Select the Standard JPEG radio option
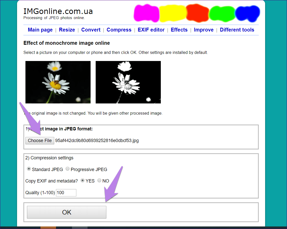 pyautogui.click(x=29, y=169)
